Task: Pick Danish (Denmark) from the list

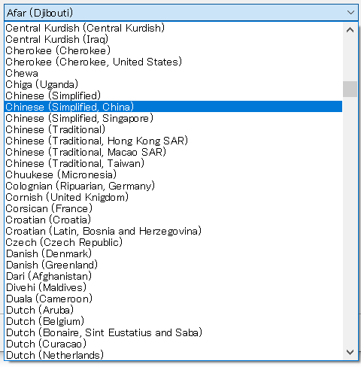Action: pyautogui.click(x=173, y=253)
